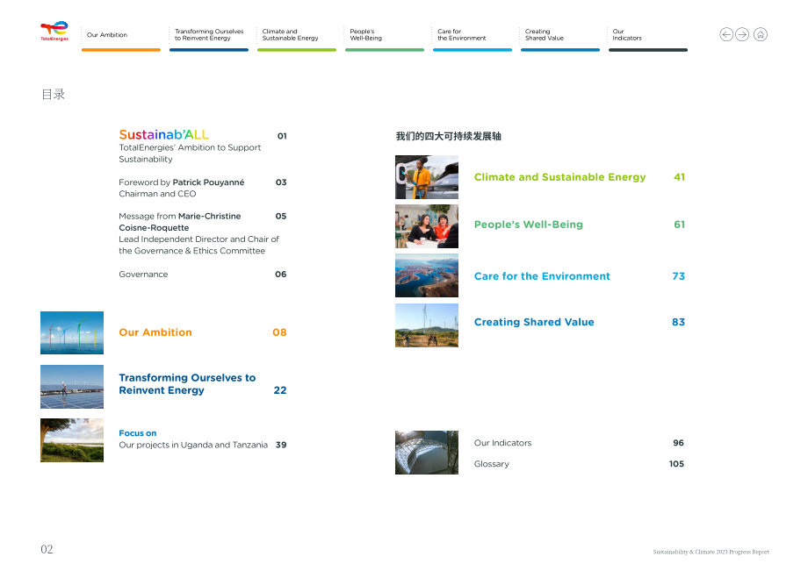This screenshot has width=808, height=571.
Task: Open Transforming Ourselves to Reinvent Energy heading
Action: (x=187, y=384)
